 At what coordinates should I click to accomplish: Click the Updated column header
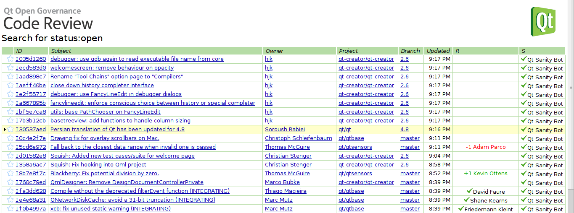click(438, 51)
